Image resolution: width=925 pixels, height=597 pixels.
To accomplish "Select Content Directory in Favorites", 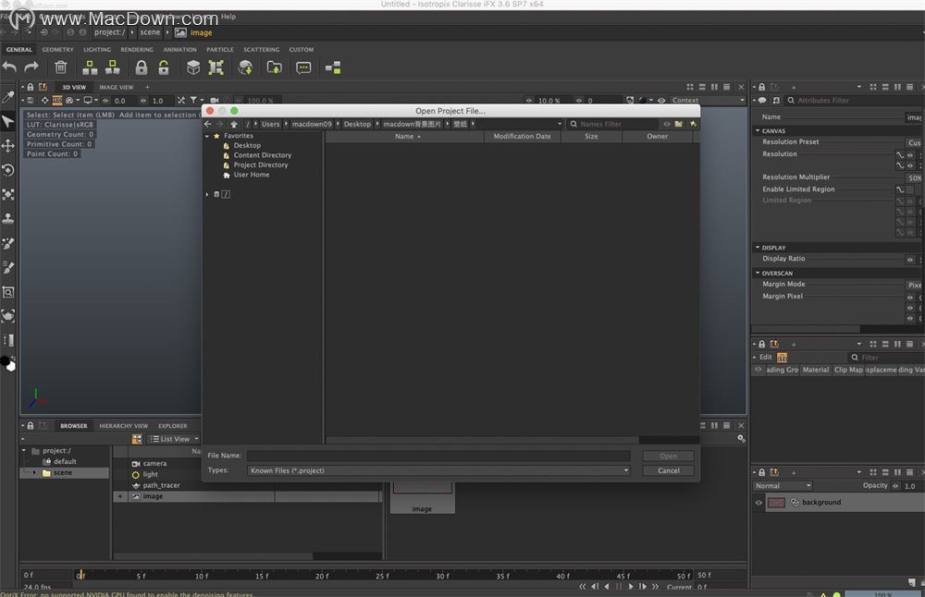I will (263, 155).
